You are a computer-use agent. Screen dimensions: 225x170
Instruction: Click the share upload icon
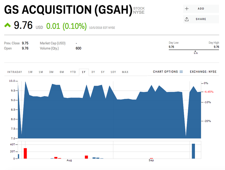[x=187, y=19]
